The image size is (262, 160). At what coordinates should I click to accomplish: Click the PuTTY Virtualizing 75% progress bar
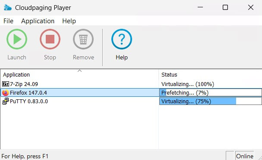pos(211,101)
